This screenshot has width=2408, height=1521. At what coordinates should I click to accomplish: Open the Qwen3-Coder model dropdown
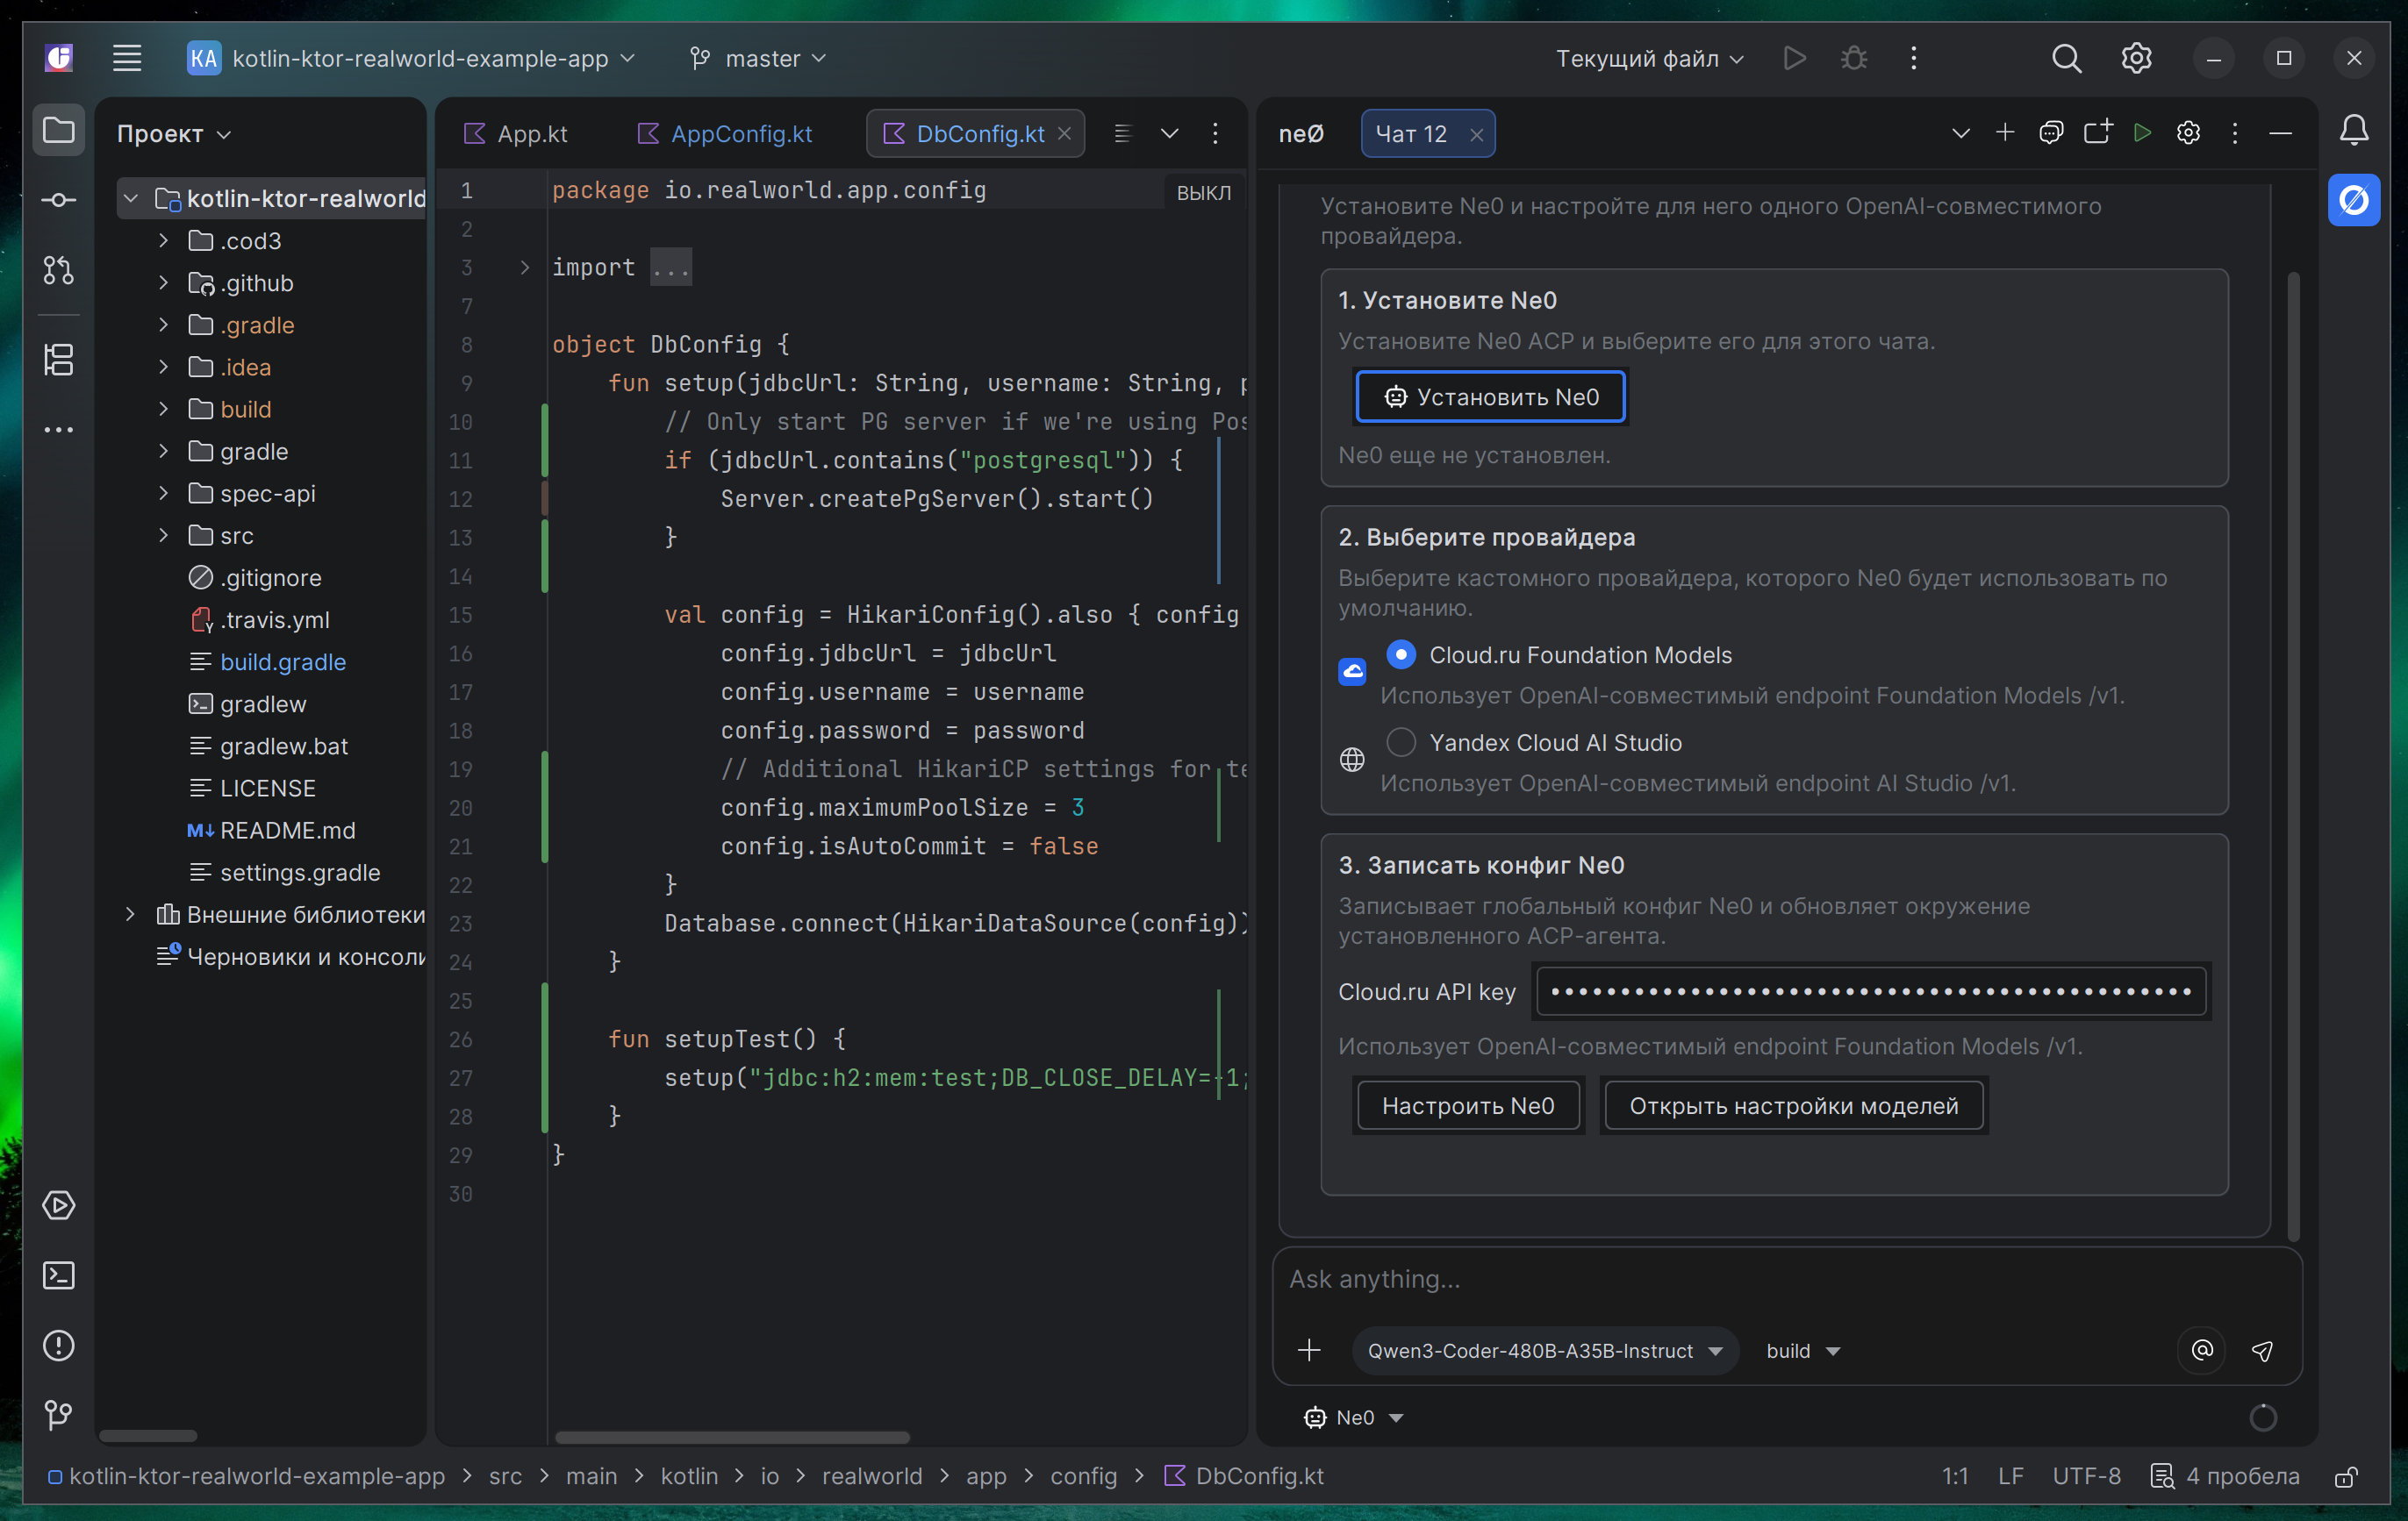(1544, 1351)
